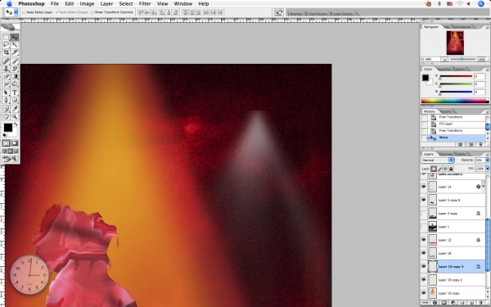Open the File menu
The width and height of the screenshot is (491, 307).
(x=55, y=4)
